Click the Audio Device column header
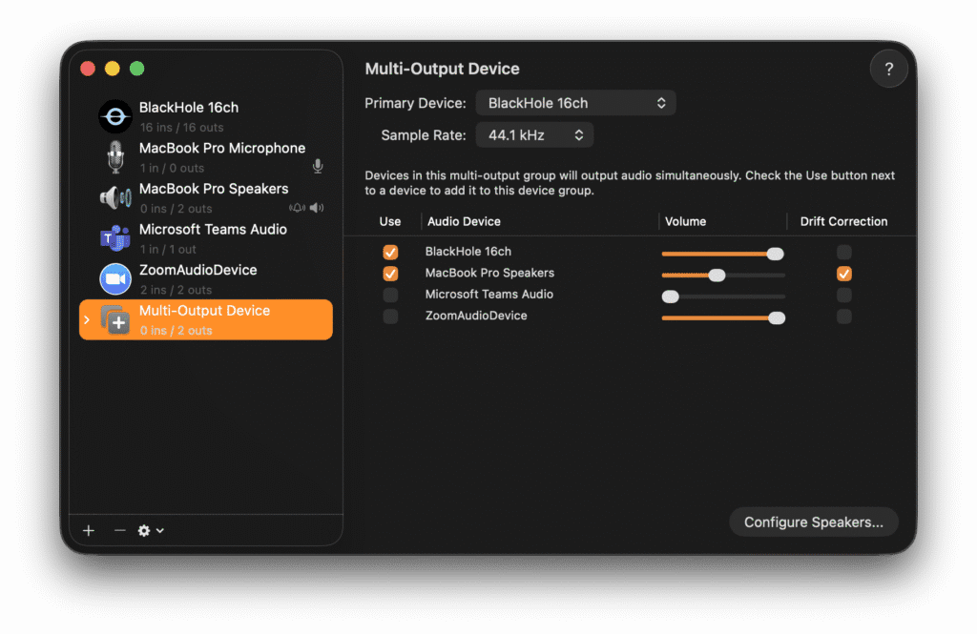The width and height of the screenshot is (977, 634). 464,221
